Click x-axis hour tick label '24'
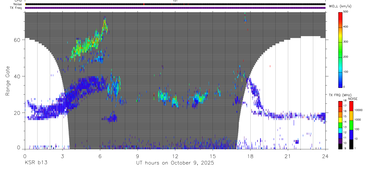 pos(325,156)
